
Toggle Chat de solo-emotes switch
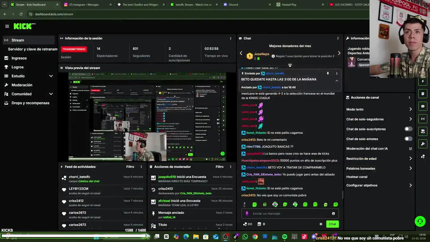(x=408, y=139)
